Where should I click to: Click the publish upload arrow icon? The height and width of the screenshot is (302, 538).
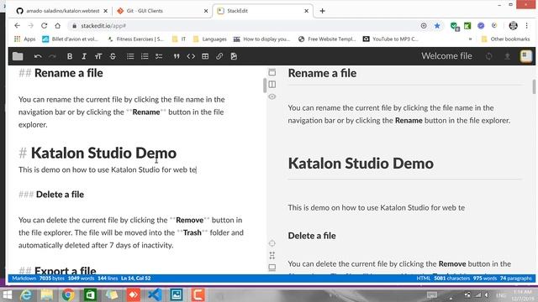pos(507,56)
